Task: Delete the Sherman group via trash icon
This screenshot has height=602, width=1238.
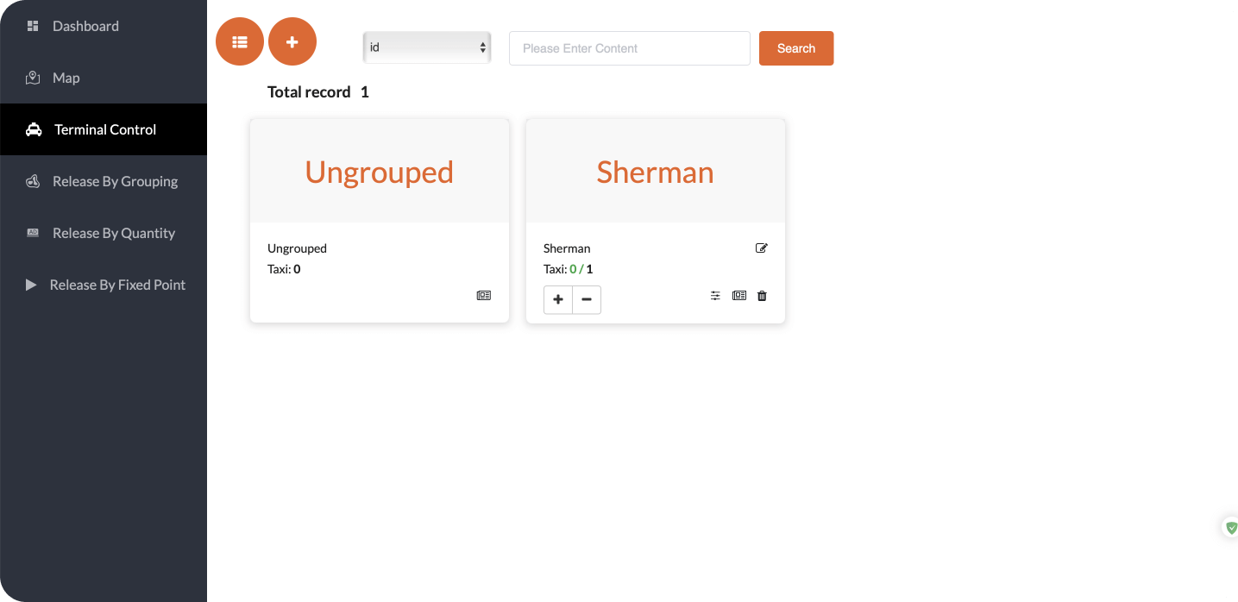Action: coord(762,296)
